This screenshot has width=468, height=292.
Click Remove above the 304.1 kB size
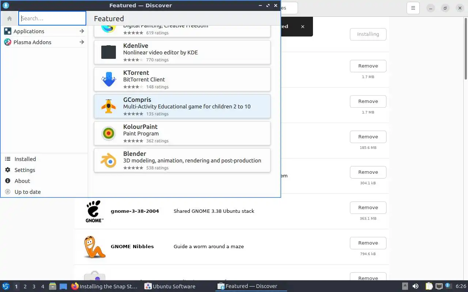[368, 172]
